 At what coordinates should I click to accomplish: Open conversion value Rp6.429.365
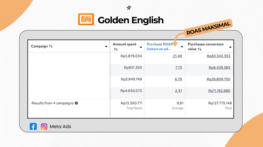tap(219, 68)
